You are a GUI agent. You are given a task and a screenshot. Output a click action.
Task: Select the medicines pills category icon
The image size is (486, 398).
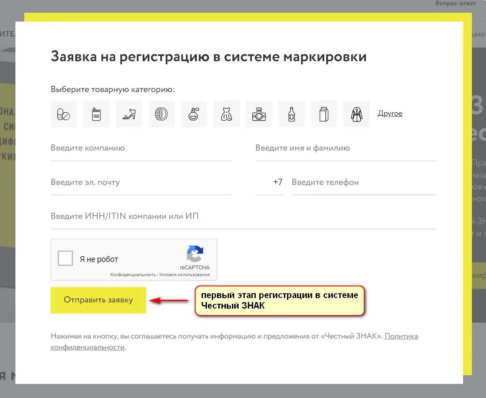(64, 114)
